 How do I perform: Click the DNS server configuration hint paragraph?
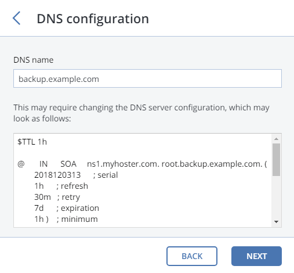[141, 113]
